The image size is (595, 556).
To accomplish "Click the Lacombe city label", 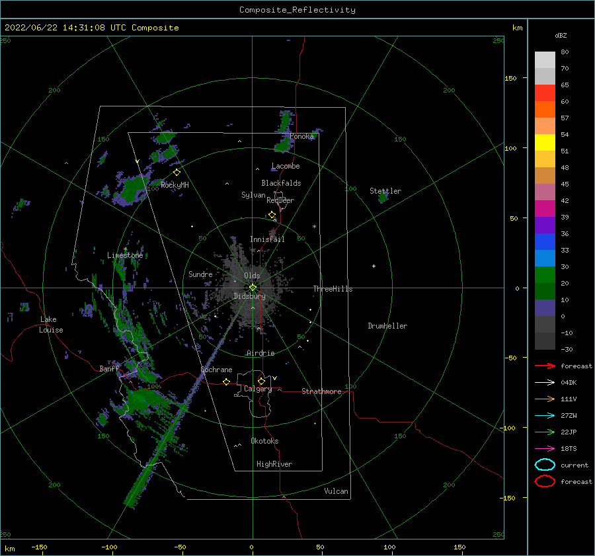I will pos(286,166).
